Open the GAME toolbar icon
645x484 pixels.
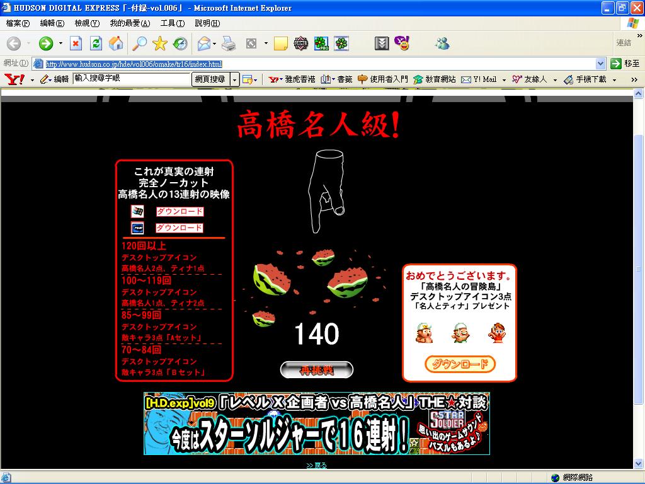(300, 43)
